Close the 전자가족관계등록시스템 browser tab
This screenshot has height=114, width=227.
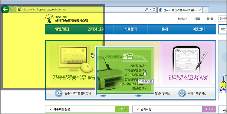[200, 10]
